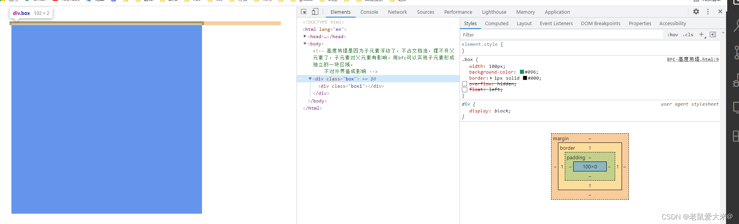Collapse the body element node
The width and height of the screenshot is (739, 224).
[x=305, y=43]
